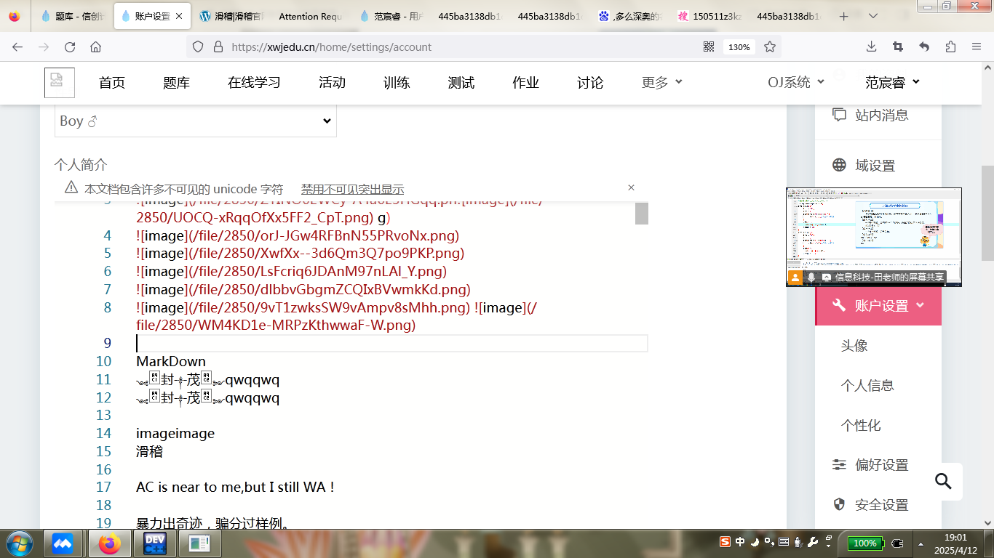
Task: Click the 禁用不可见突出显示 link
Action: click(x=352, y=189)
